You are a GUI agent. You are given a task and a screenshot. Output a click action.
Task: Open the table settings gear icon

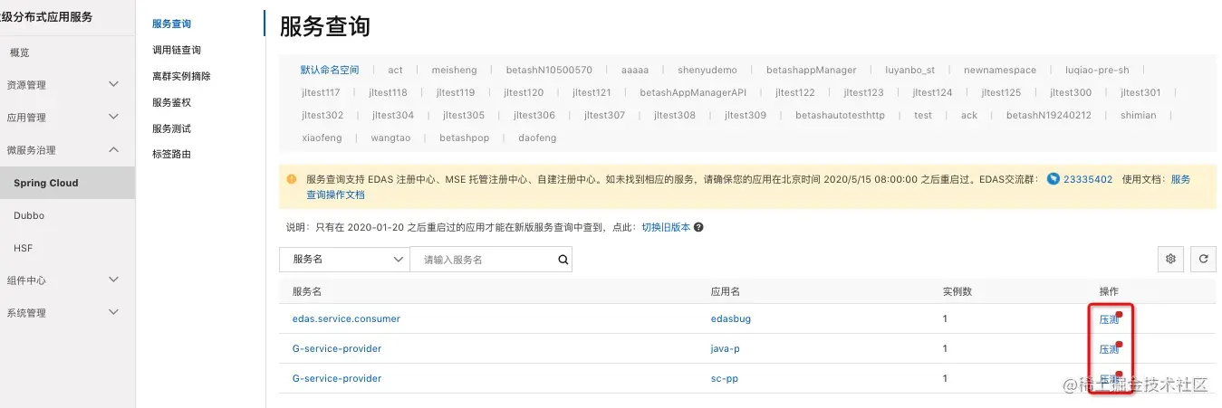point(1170,259)
